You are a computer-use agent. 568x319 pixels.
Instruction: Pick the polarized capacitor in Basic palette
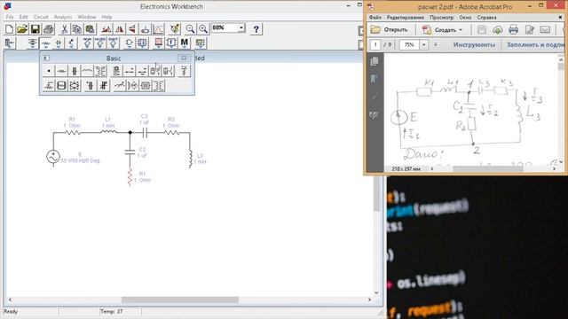pyautogui.click(x=91, y=86)
